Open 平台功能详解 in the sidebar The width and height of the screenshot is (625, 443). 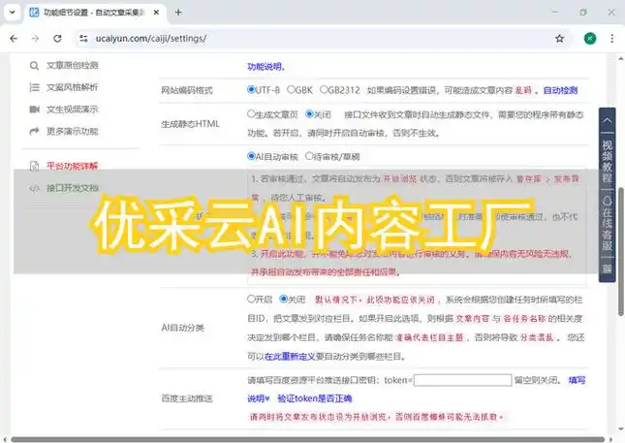(x=72, y=166)
